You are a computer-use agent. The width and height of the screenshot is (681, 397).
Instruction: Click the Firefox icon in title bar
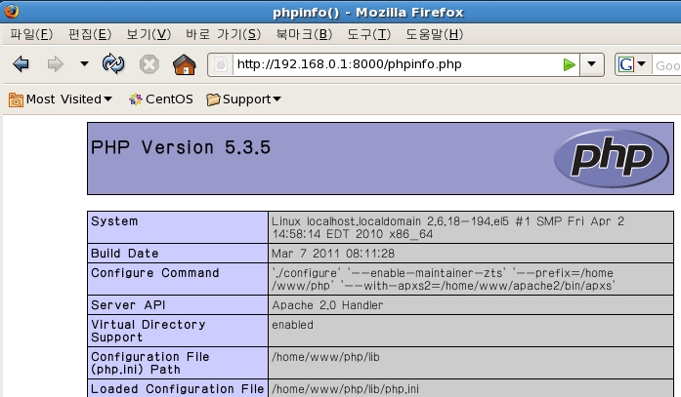tap(11, 12)
